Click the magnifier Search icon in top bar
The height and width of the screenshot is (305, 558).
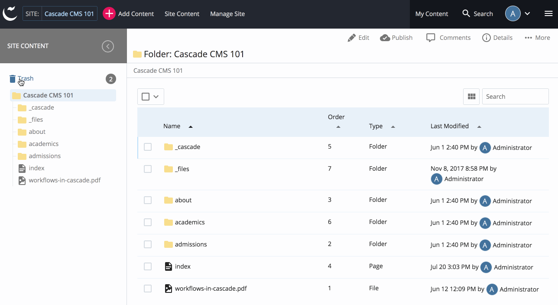pos(466,13)
